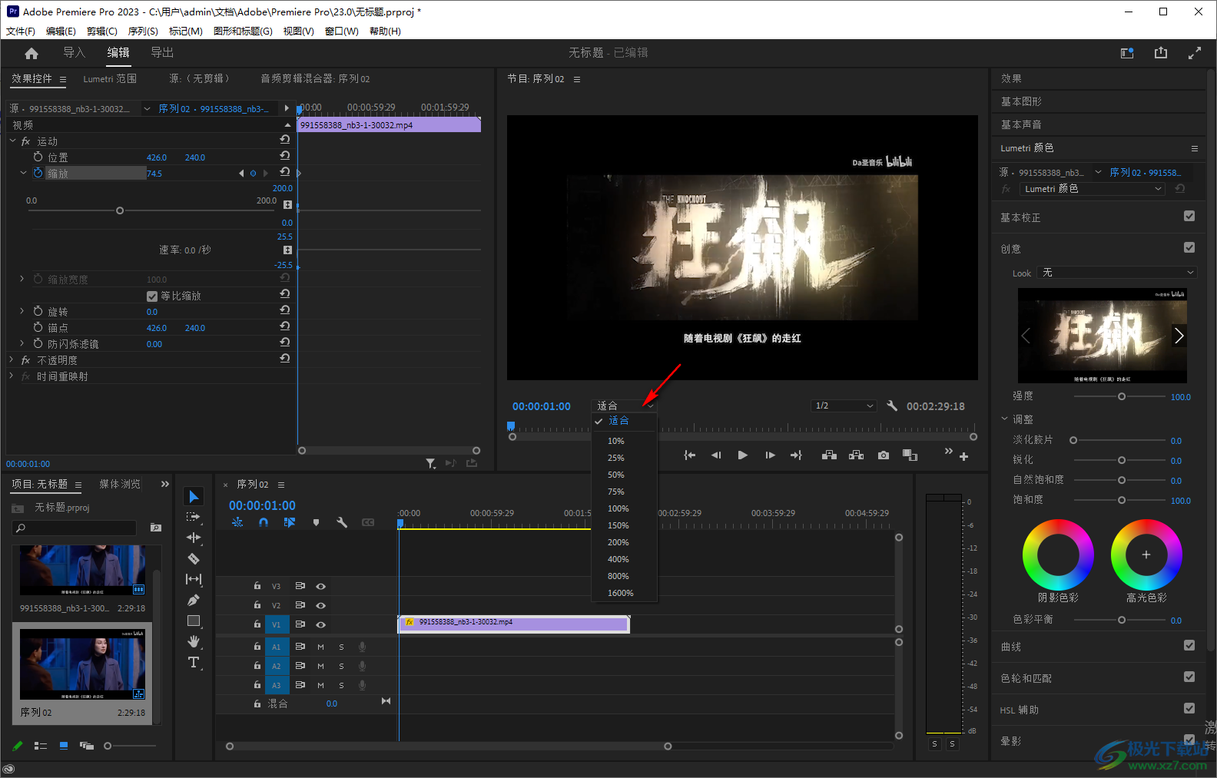Switch to Media Browser tab

click(x=120, y=484)
